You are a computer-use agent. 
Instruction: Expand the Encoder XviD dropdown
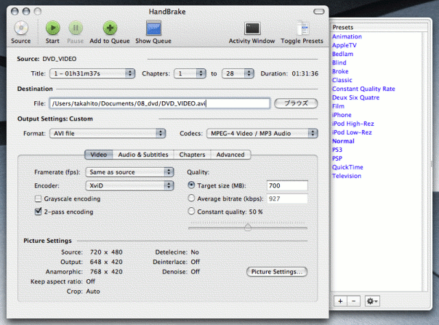(x=129, y=185)
